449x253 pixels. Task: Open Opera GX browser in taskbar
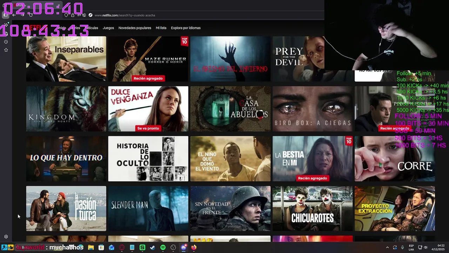(122, 247)
